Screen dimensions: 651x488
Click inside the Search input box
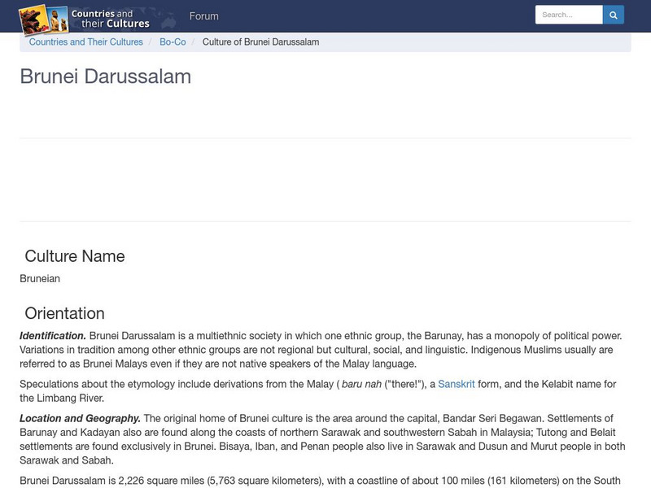tap(570, 14)
